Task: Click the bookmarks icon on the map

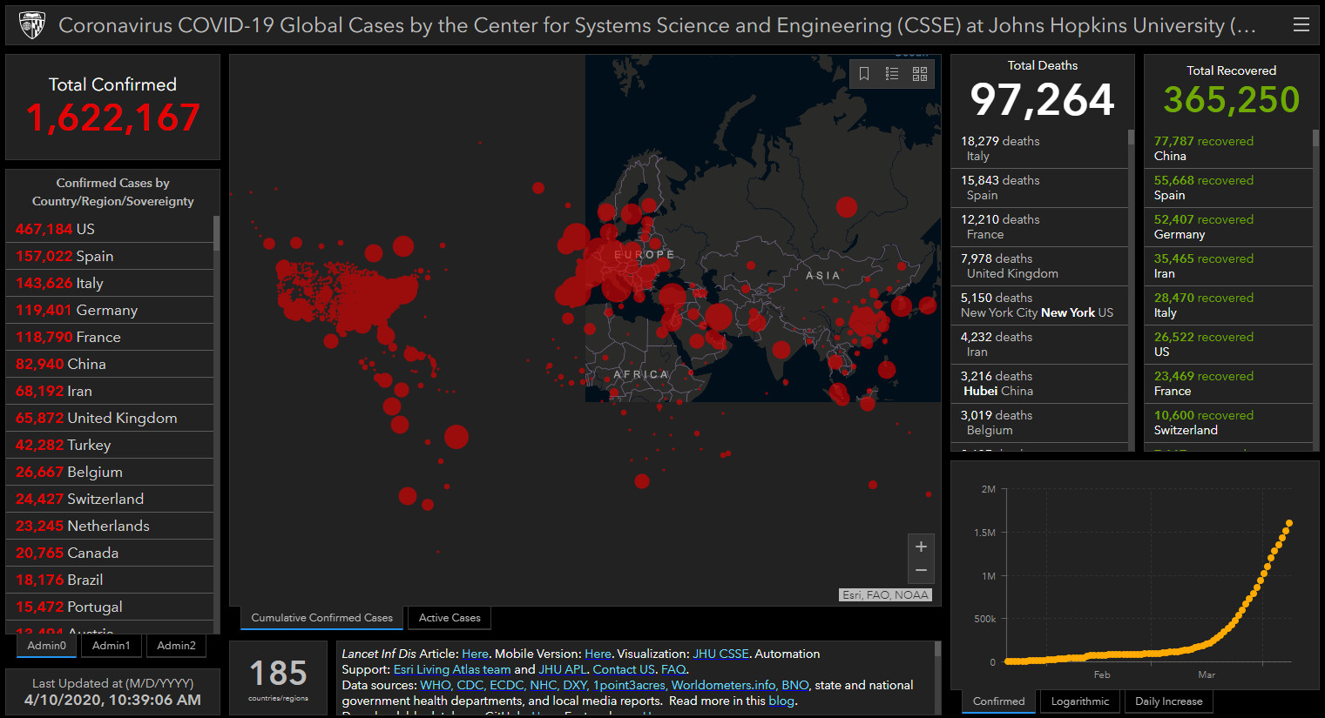Action: click(x=864, y=74)
